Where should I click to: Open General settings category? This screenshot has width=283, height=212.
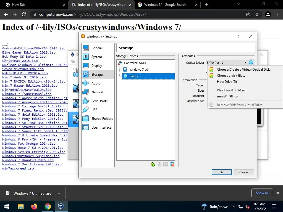point(98,48)
